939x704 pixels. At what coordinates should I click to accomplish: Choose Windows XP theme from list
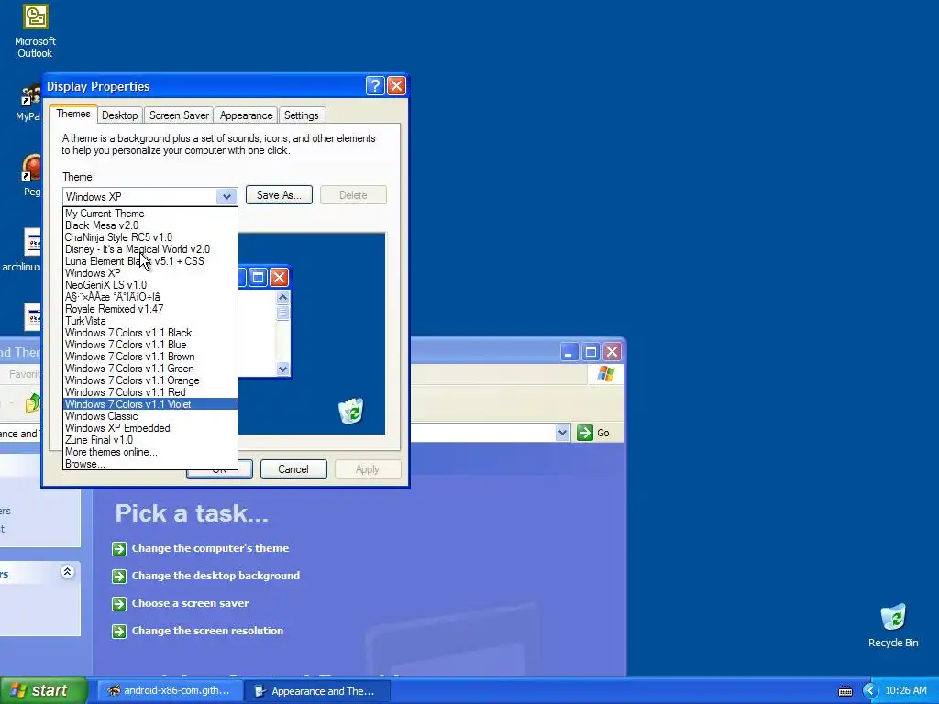point(150,273)
